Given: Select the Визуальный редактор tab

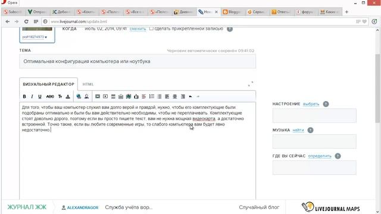Looking at the screenshot, I should coord(49,84).
